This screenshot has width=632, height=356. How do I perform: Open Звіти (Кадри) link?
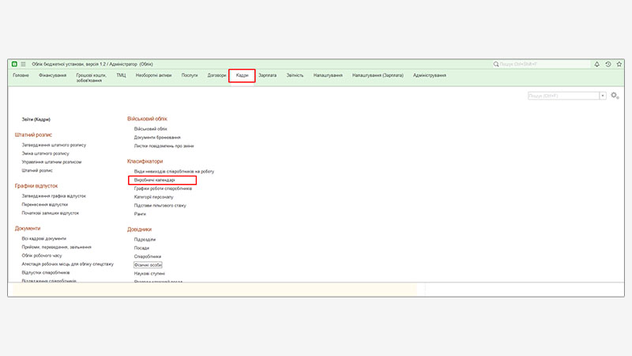tap(37, 119)
